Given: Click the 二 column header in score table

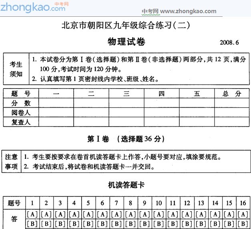Looking at the screenshot, I should point(91,93).
